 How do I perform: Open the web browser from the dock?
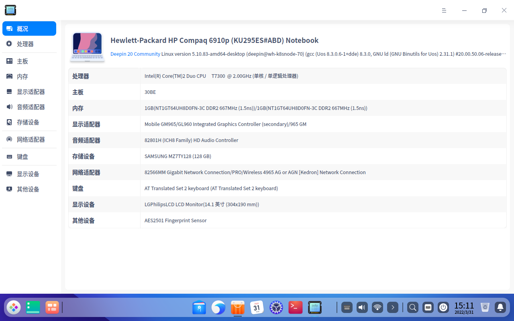click(218, 308)
